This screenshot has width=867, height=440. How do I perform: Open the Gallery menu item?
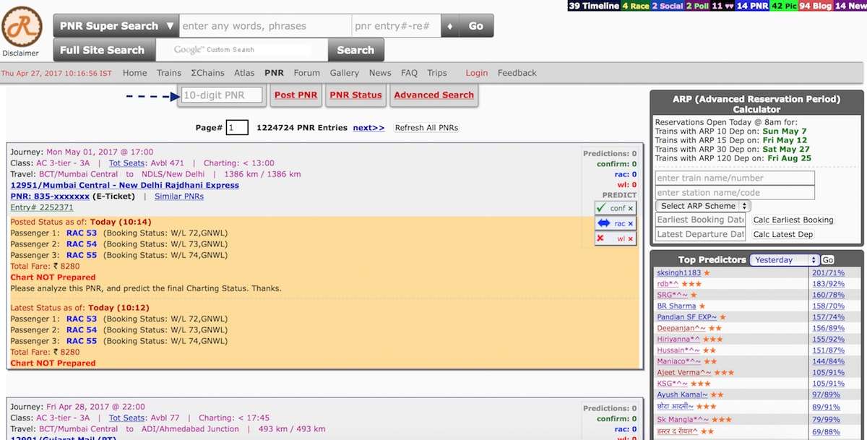[x=345, y=73]
